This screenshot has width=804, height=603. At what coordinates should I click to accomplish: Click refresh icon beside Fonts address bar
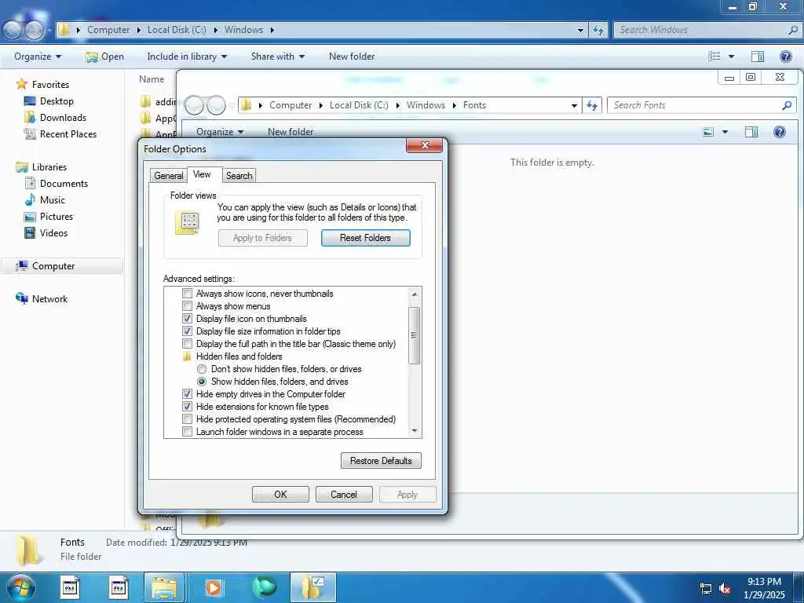click(x=592, y=105)
